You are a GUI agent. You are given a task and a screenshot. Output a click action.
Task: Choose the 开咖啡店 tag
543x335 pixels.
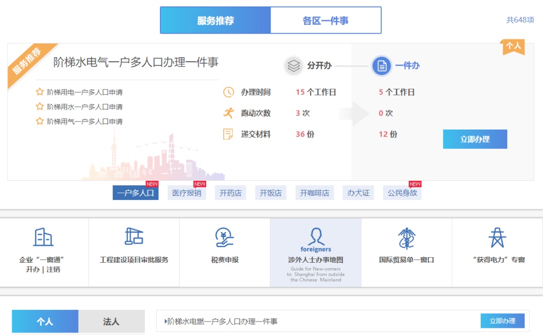click(314, 193)
